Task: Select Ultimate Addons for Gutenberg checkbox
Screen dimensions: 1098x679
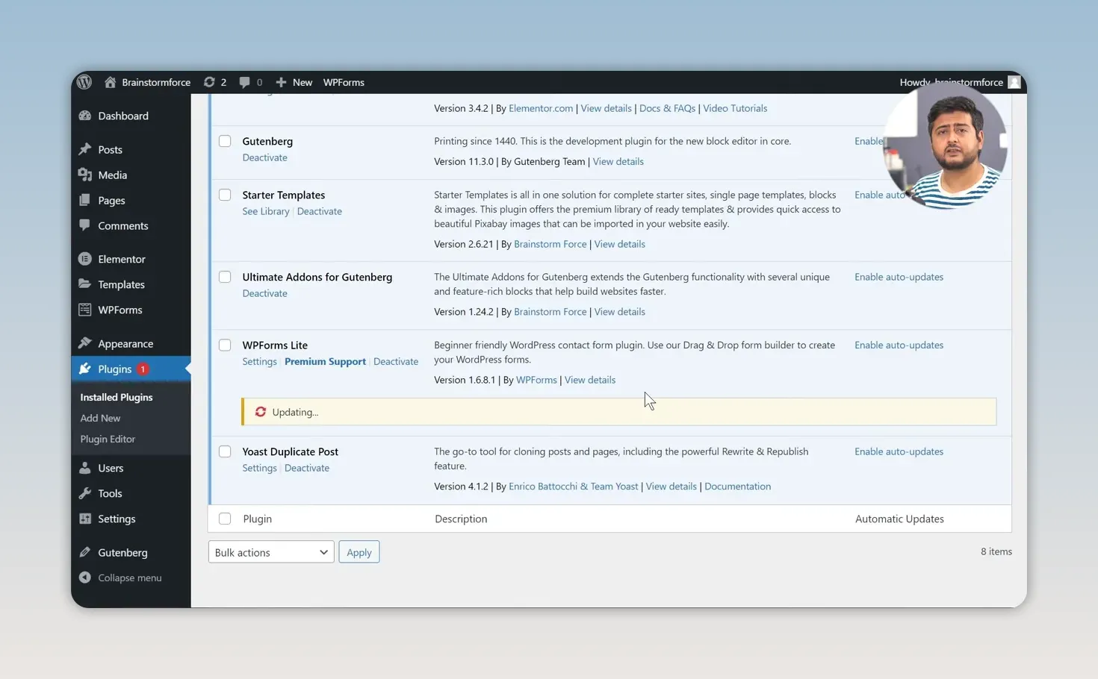Action: 225,277
